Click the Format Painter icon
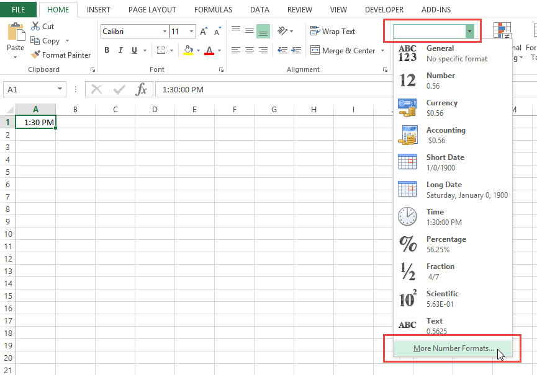The width and height of the screenshot is (537, 375). (x=36, y=55)
